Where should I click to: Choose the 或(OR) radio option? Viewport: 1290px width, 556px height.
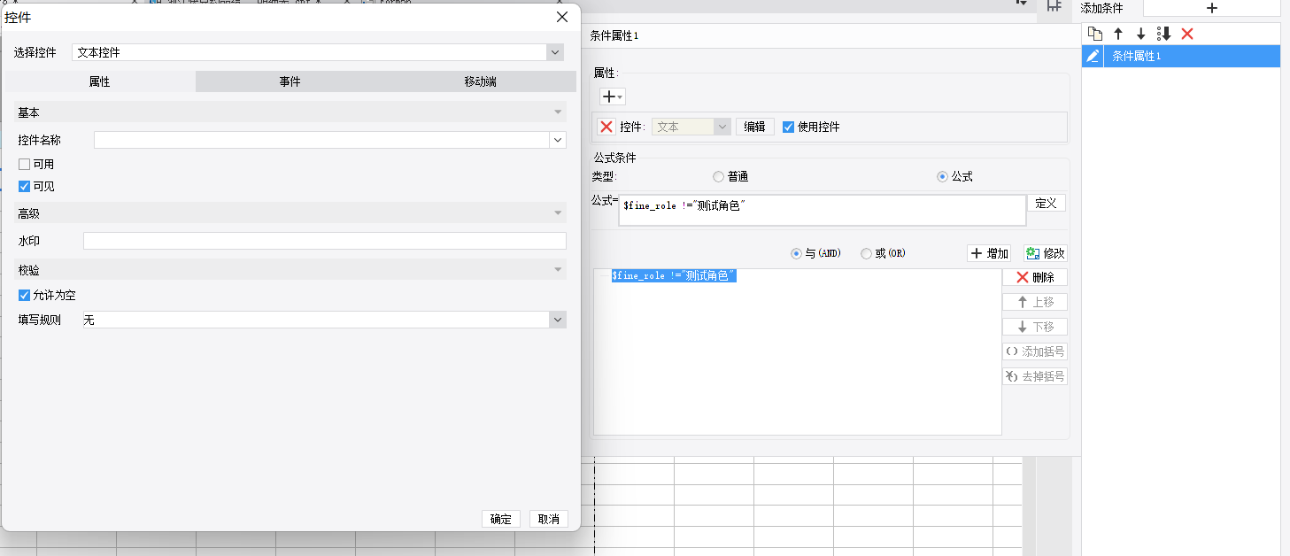(866, 253)
